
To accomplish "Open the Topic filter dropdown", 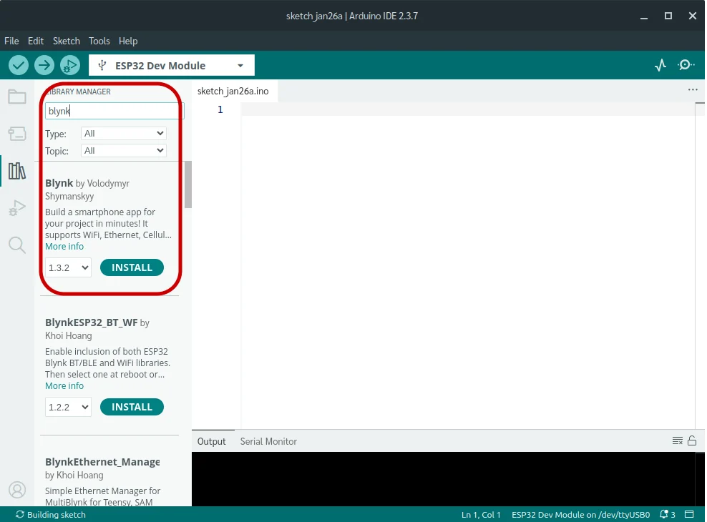I will click(x=125, y=151).
